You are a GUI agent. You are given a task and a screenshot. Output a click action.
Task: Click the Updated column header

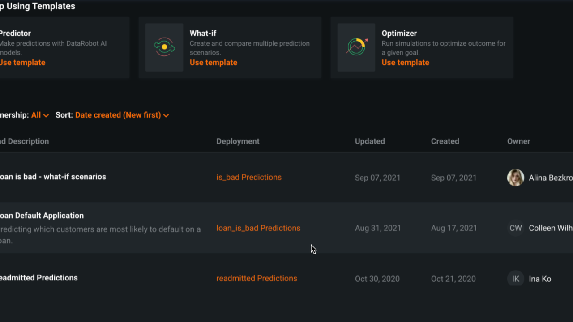(370, 141)
